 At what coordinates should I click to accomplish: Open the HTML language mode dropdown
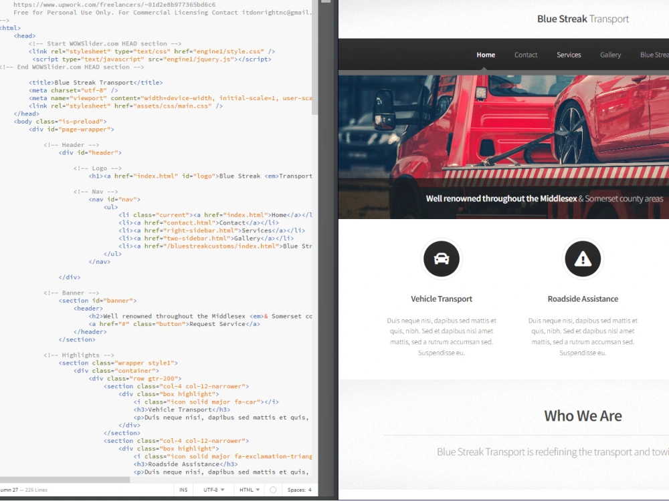click(250, 490)
